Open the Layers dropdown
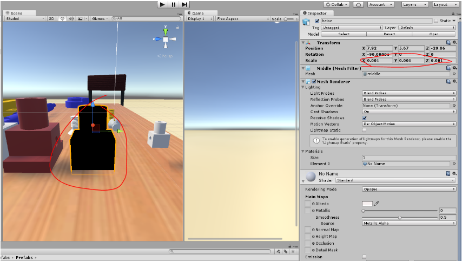This screenshot has width=462, height=261. (415, 4)
